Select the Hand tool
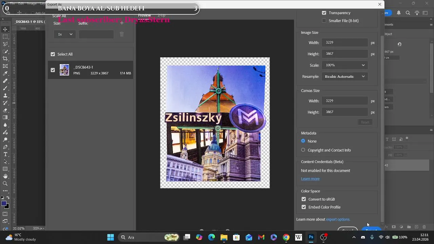Image resolution: width=434 pixels, height=244 pixels. [5, 176]
